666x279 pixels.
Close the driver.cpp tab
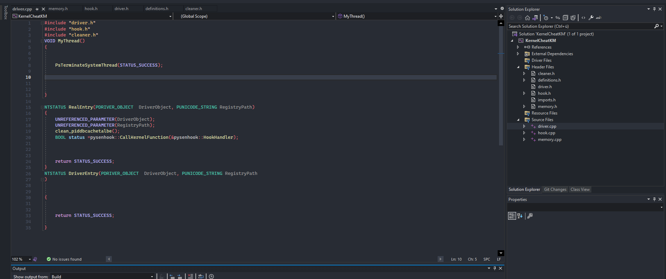[43, 9]
